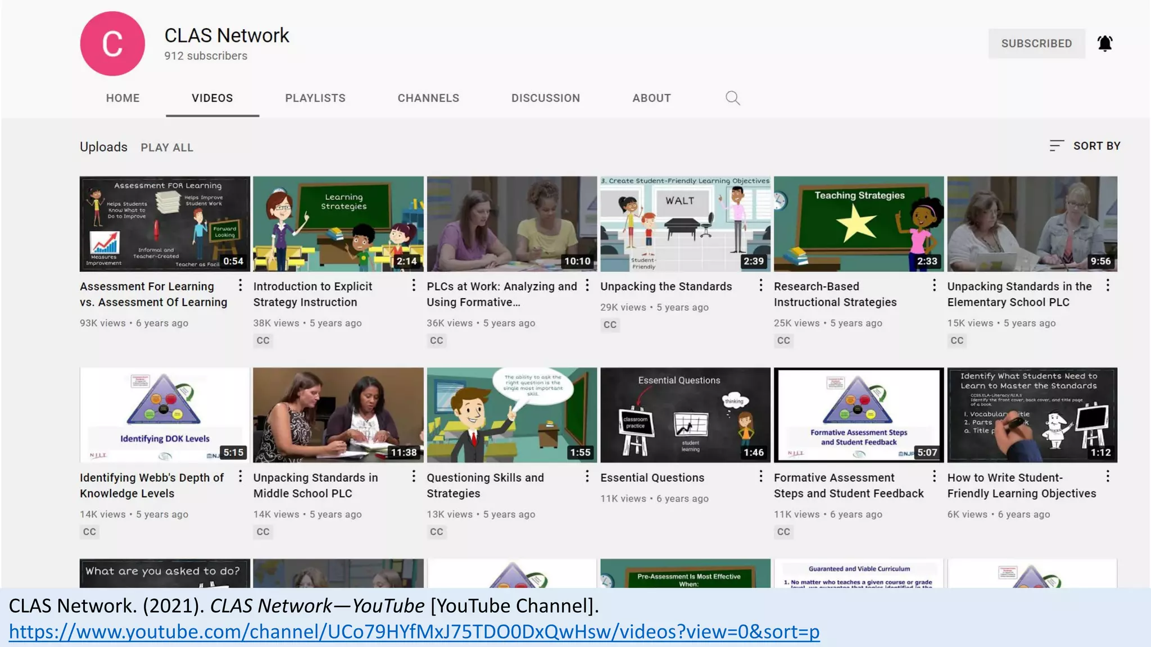Switch to the Home tab
Image resolution: width=1151 pixels, height=647 pixels.
pos(123,98)
